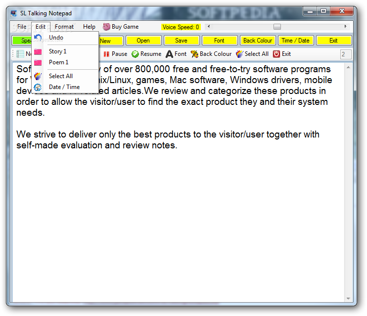Click the word "needs." in the text

click(x=31, y=113)
